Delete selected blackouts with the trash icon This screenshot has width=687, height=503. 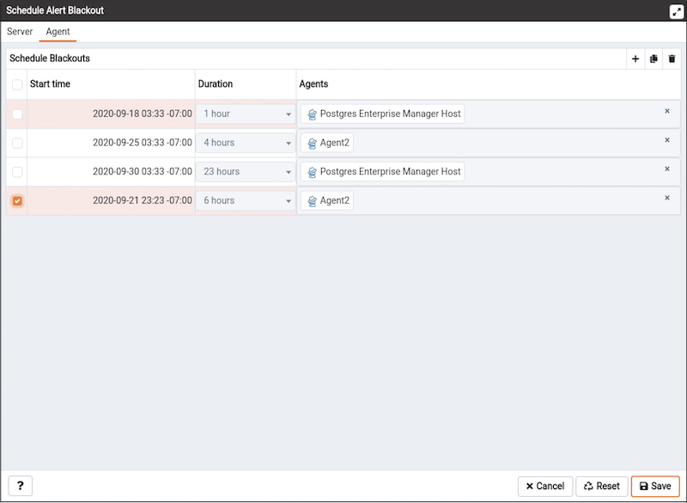(x=672, y=58)
